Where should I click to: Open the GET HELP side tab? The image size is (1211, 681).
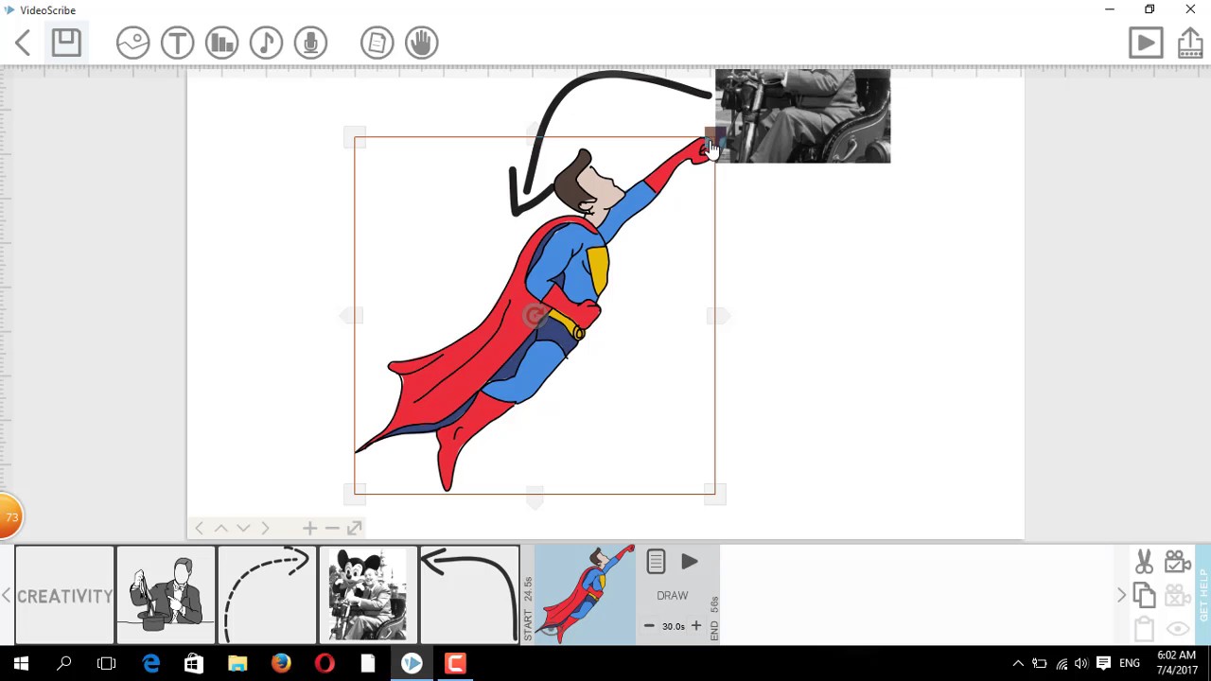click(1203, 595)
